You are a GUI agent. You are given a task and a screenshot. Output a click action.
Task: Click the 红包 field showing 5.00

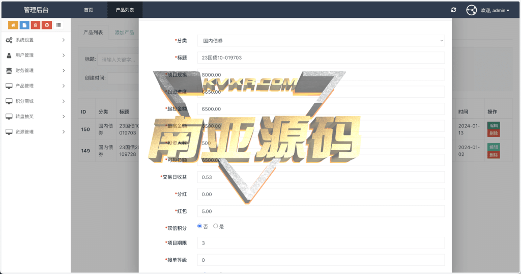pos(321,211)
